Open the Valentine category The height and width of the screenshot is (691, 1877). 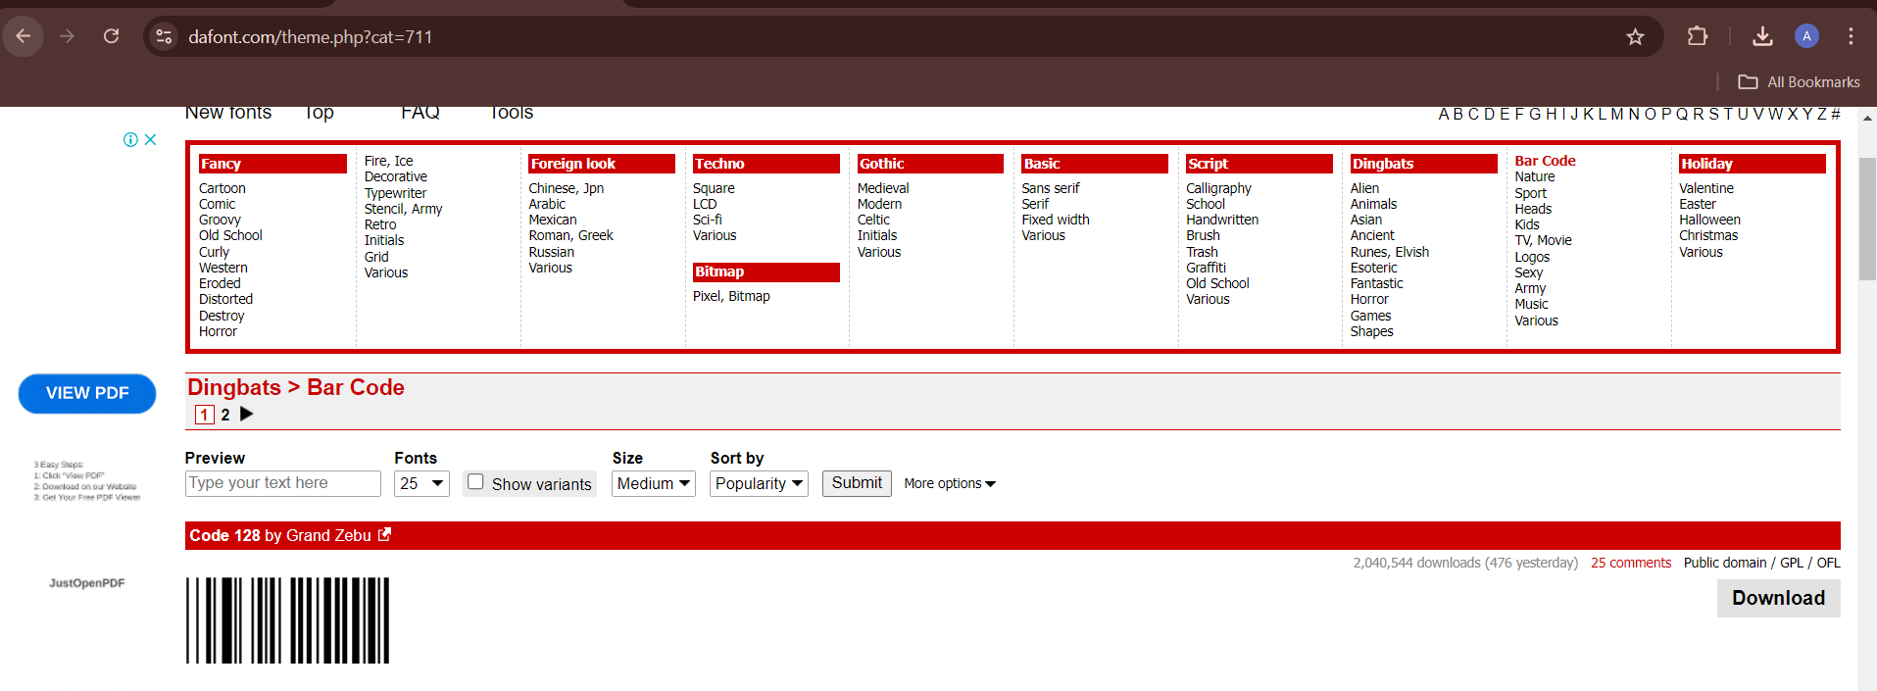(1705, 188)
